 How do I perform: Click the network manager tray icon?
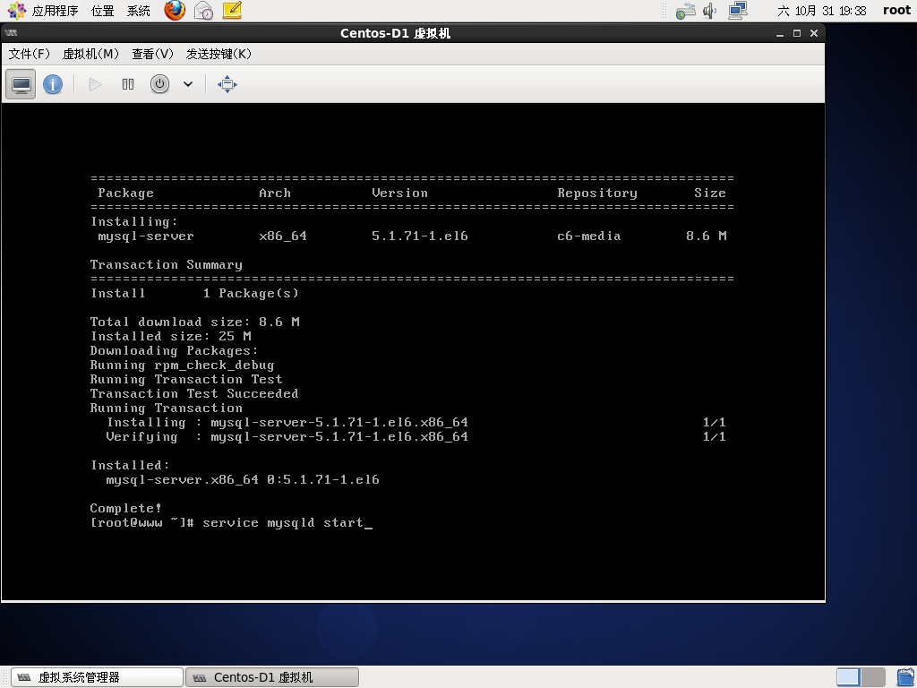[685, 11]
